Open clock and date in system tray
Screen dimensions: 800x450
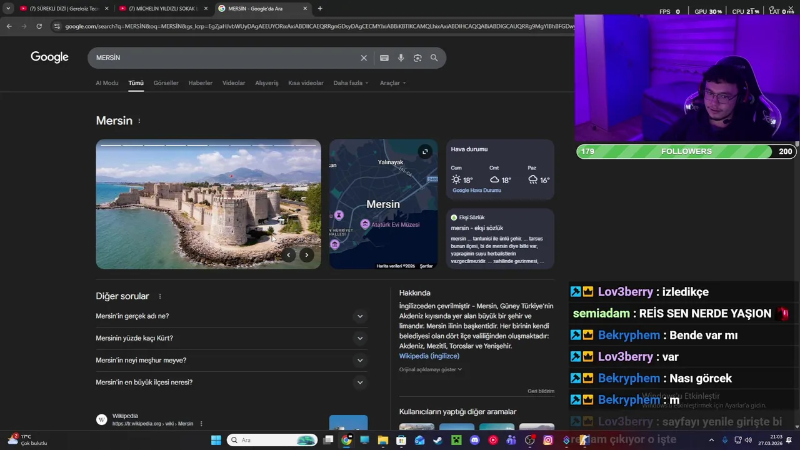pos(769,440)
